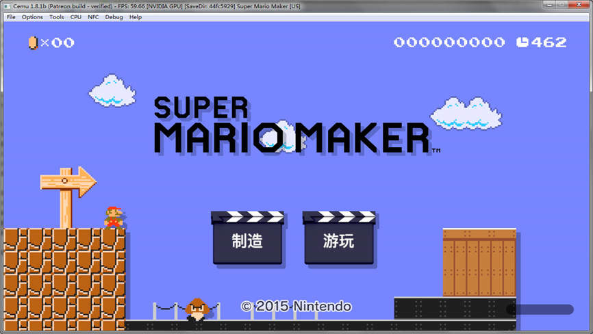Open the Options menu
The width and height of the screenshot is (593, 334).
click(32, 17)
